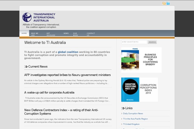Image resolution: width=194 pixels, height=129 pixels.
Task: Click the search terms input field
Action: click(x=134, y=42)
